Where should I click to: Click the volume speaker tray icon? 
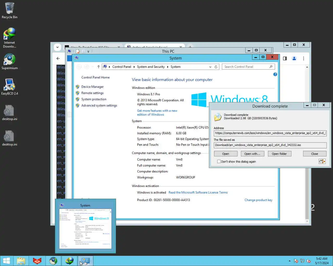pos(309,261)
